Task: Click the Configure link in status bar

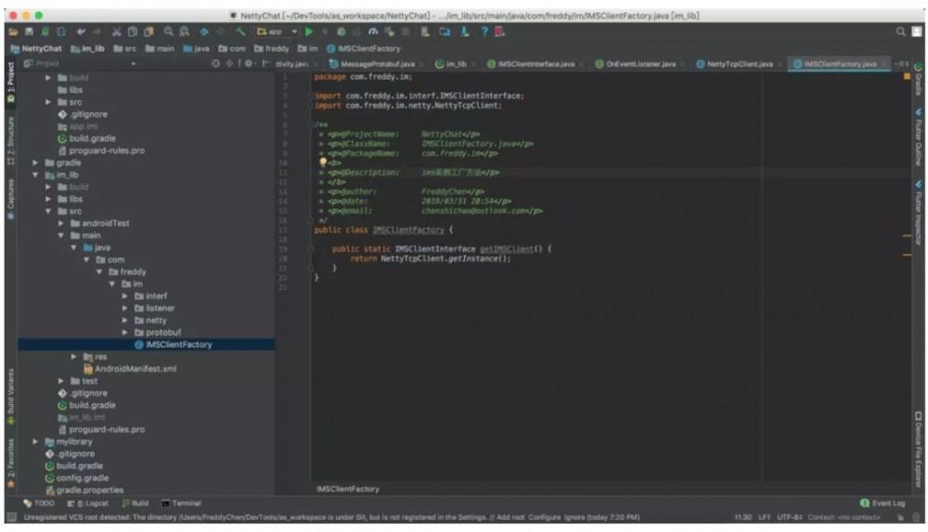Action: pos(544,516)
